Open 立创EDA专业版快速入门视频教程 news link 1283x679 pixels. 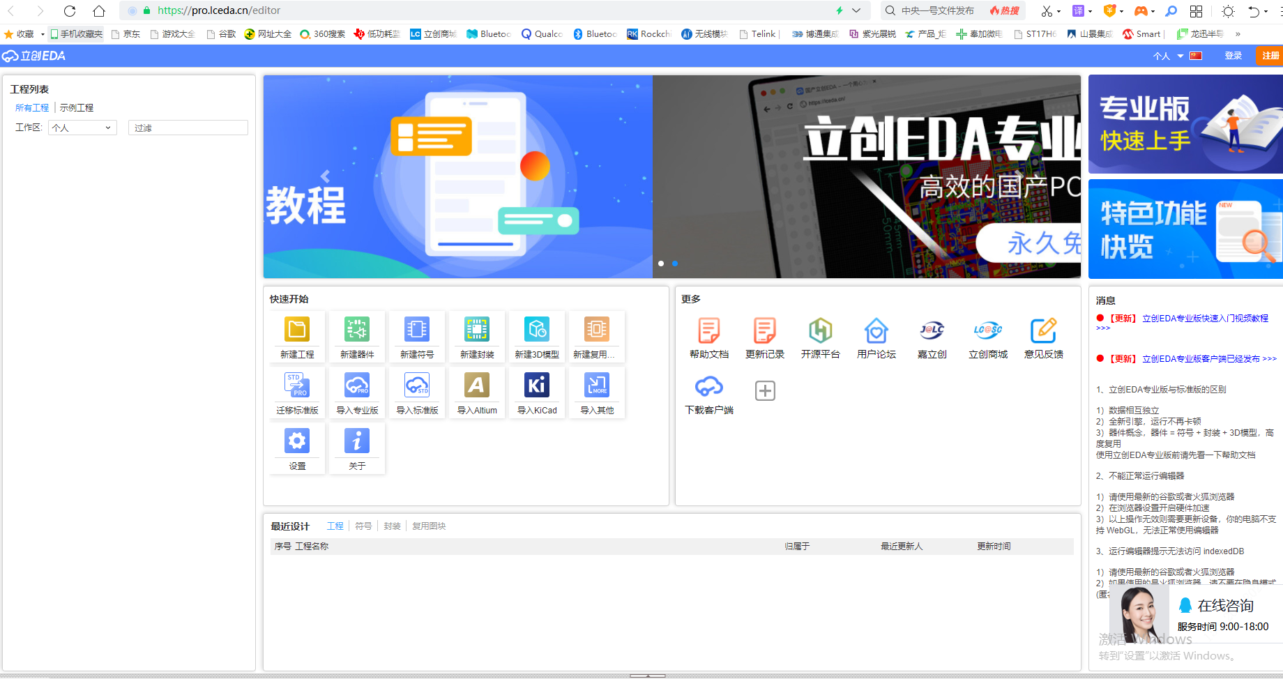[x=1205, y=318]
